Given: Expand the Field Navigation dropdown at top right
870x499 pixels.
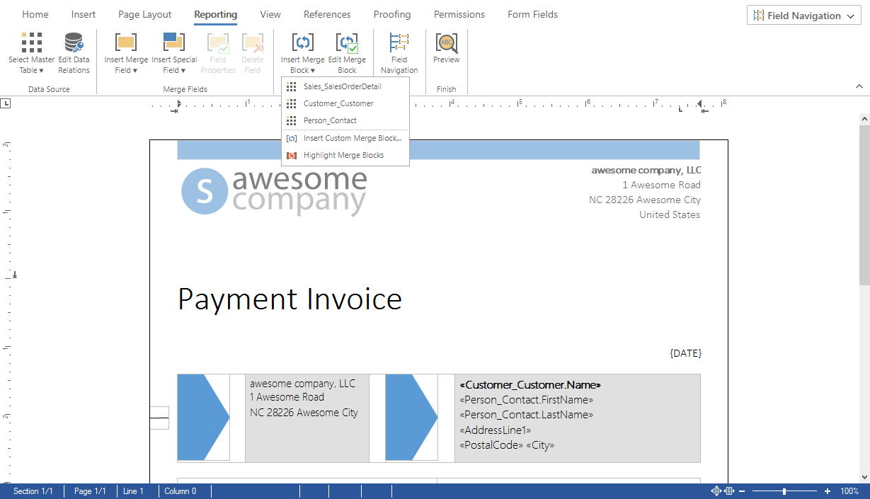Looking at the screenshot, I should (x=803, y=16).
